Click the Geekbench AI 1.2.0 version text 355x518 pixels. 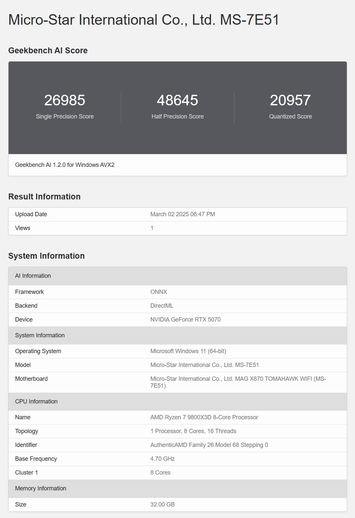pos(65,165)
